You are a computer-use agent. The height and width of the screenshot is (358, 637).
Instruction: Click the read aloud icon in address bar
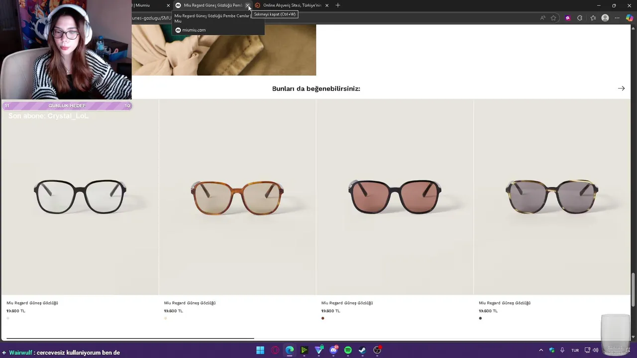pos(542,18)
